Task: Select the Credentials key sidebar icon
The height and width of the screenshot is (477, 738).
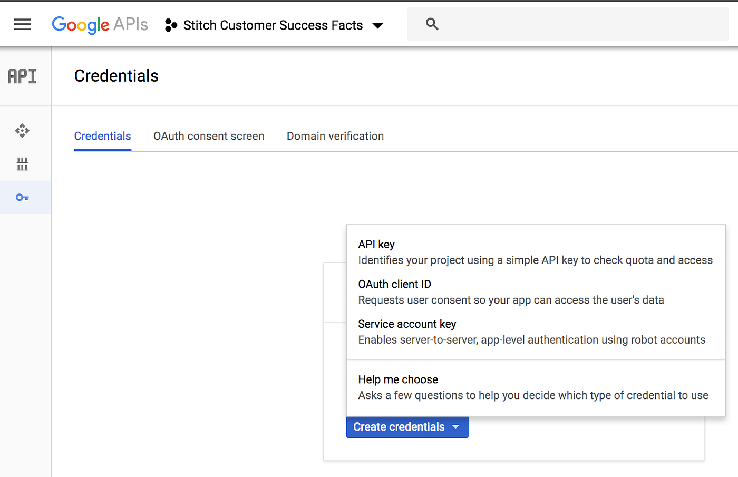Action: pos(22,198)
